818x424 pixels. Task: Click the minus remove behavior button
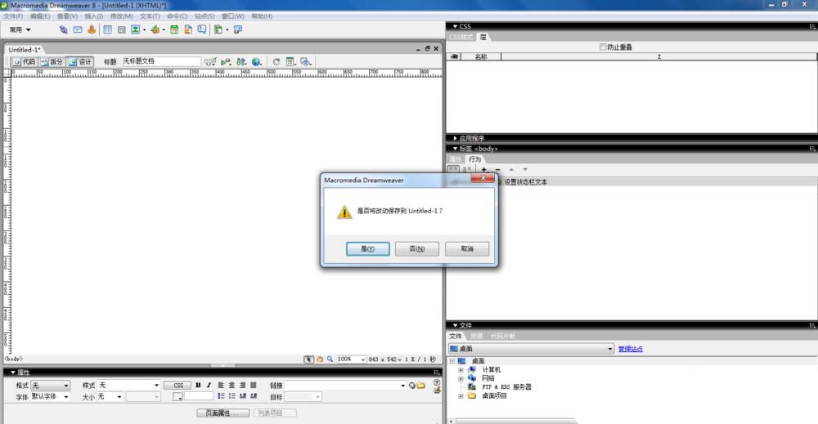[x=497, y=169]
